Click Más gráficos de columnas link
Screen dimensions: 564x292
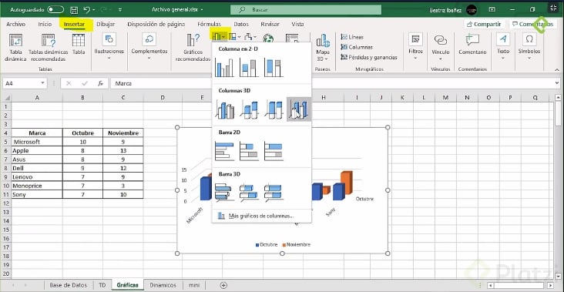tap(261, 216)
